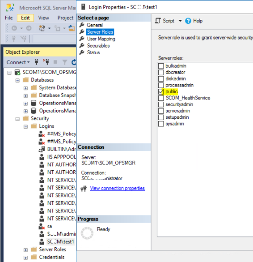
Task: Enable the diskadmin role checkbox
Action: tap(161, 79)
